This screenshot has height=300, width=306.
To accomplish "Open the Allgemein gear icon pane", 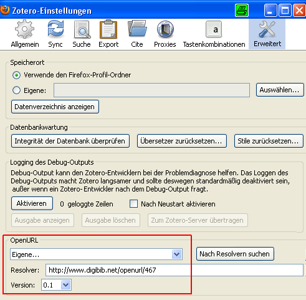I will [x=25, y=34].
